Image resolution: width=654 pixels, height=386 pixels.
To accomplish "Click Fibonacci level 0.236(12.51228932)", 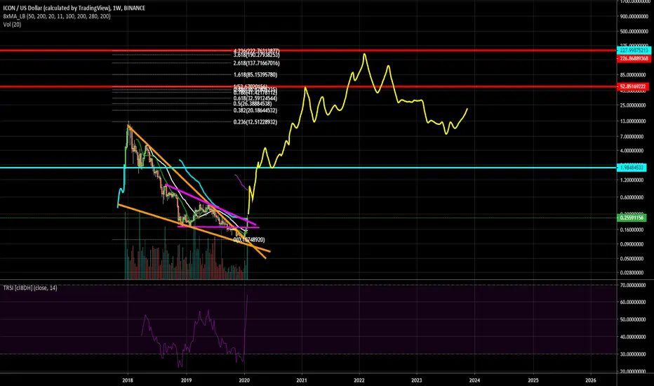I will point(255,122).
